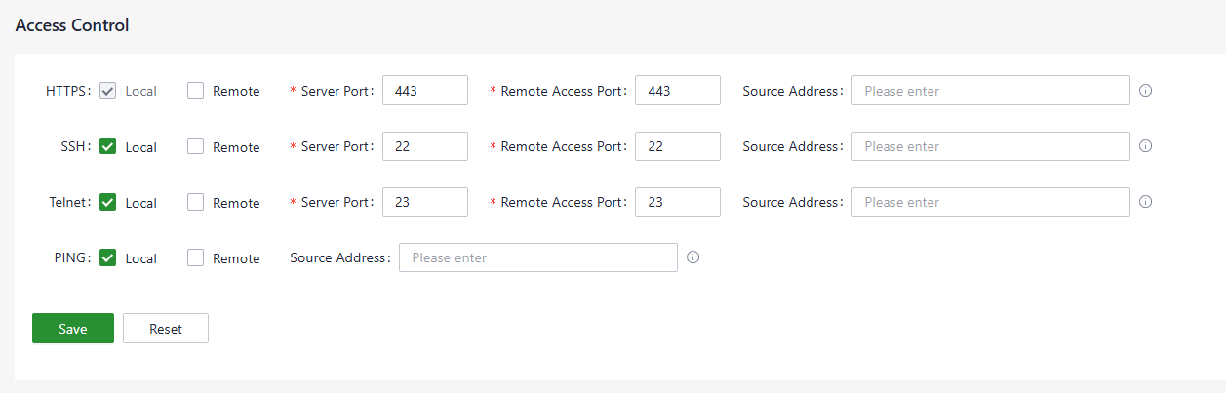The height and width of the screenshot is (396, 1226).
Task: Click the info icon beside PING Source Address
Action: (693, 257)
